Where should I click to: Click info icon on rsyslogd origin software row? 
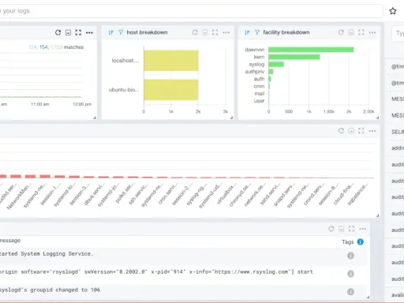pos(350,274)
